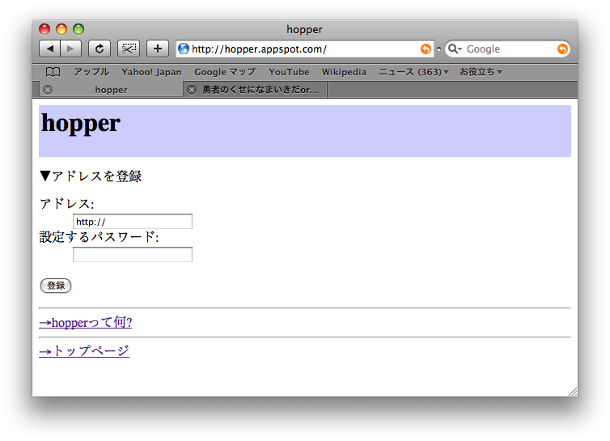Focus the Google search field

tap(508, 49)
